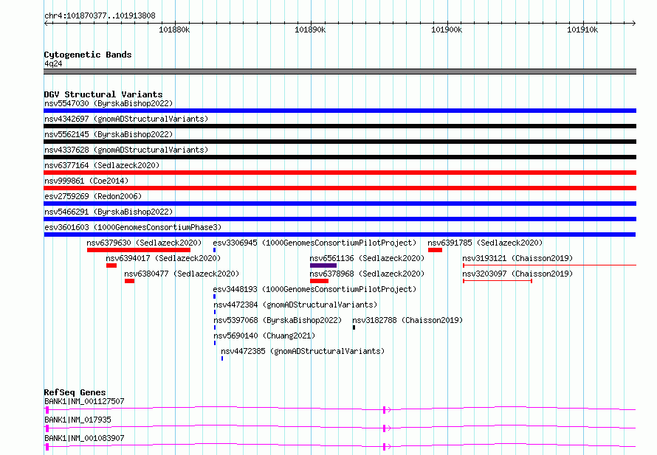Screen dimensions: 657x455
Task: Click BANK1|NM_017935 transcript label
Action: [78, 420]
